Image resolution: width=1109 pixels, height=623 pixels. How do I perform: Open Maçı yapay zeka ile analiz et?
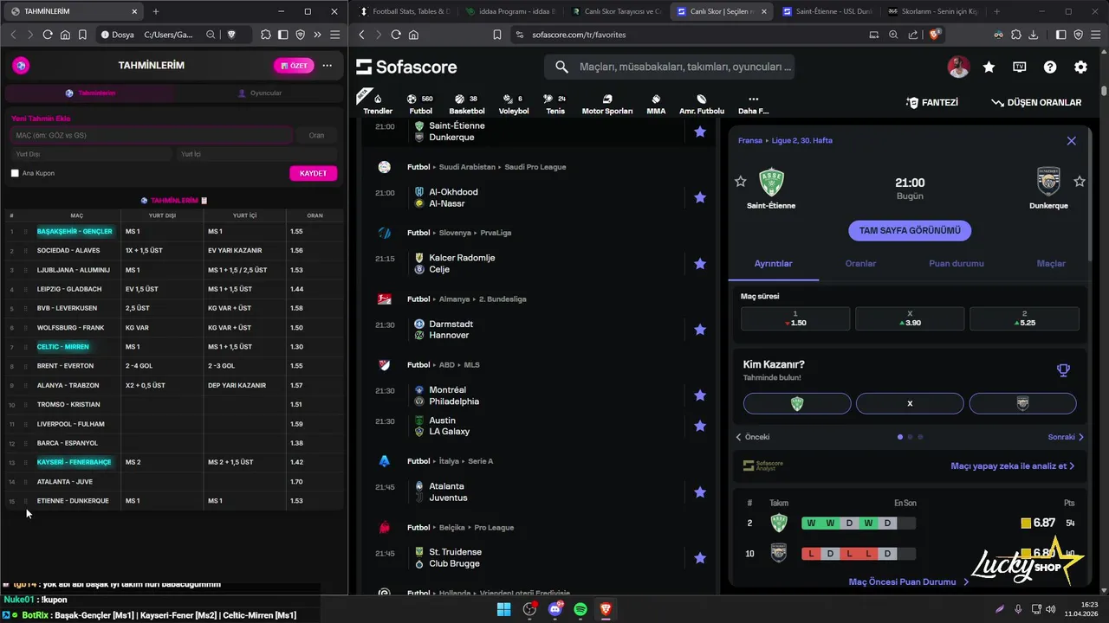[x=1013, y=466]
